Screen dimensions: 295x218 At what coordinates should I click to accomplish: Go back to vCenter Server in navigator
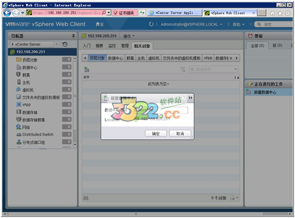pyautogui.click(x=27, y=44)
